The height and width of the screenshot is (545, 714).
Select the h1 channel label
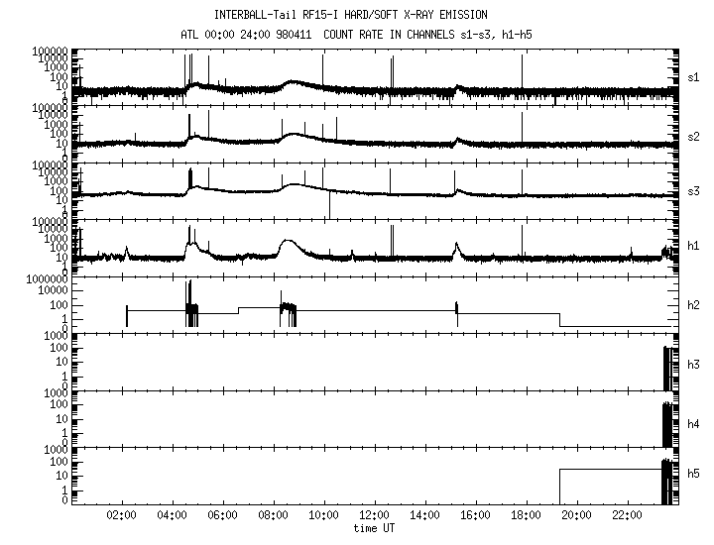point(693,246)
